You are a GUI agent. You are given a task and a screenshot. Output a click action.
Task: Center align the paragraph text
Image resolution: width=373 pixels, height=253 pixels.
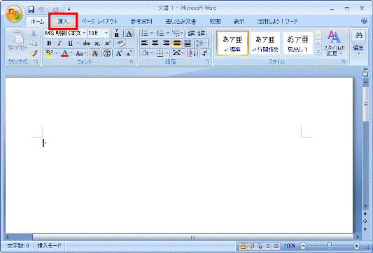click(155, 43)
